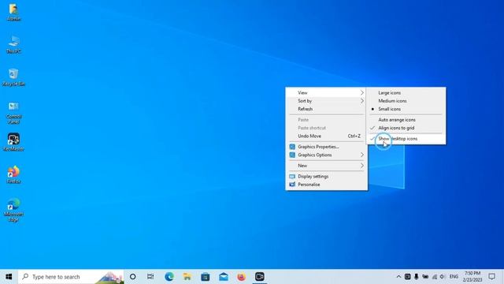The image size is (504, 284).
Task: Choose Small icons view option
Action: [x=406, y=109]
